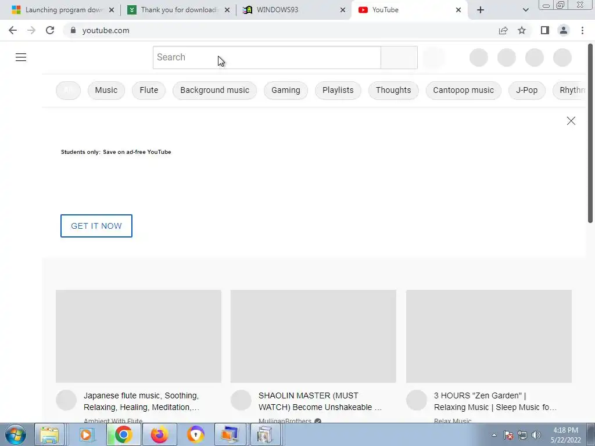Select the Thoughts filter chip
Screen dimensions: 595x446
tap(393, 90)
